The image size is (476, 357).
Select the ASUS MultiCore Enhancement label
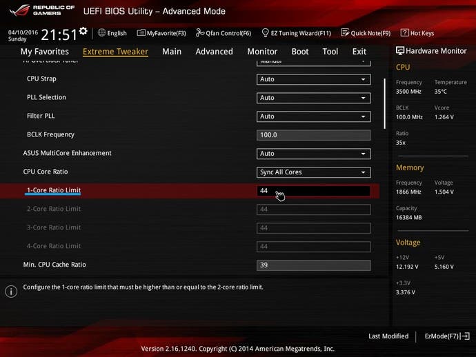pyautogui.click(x=68, y=153)
